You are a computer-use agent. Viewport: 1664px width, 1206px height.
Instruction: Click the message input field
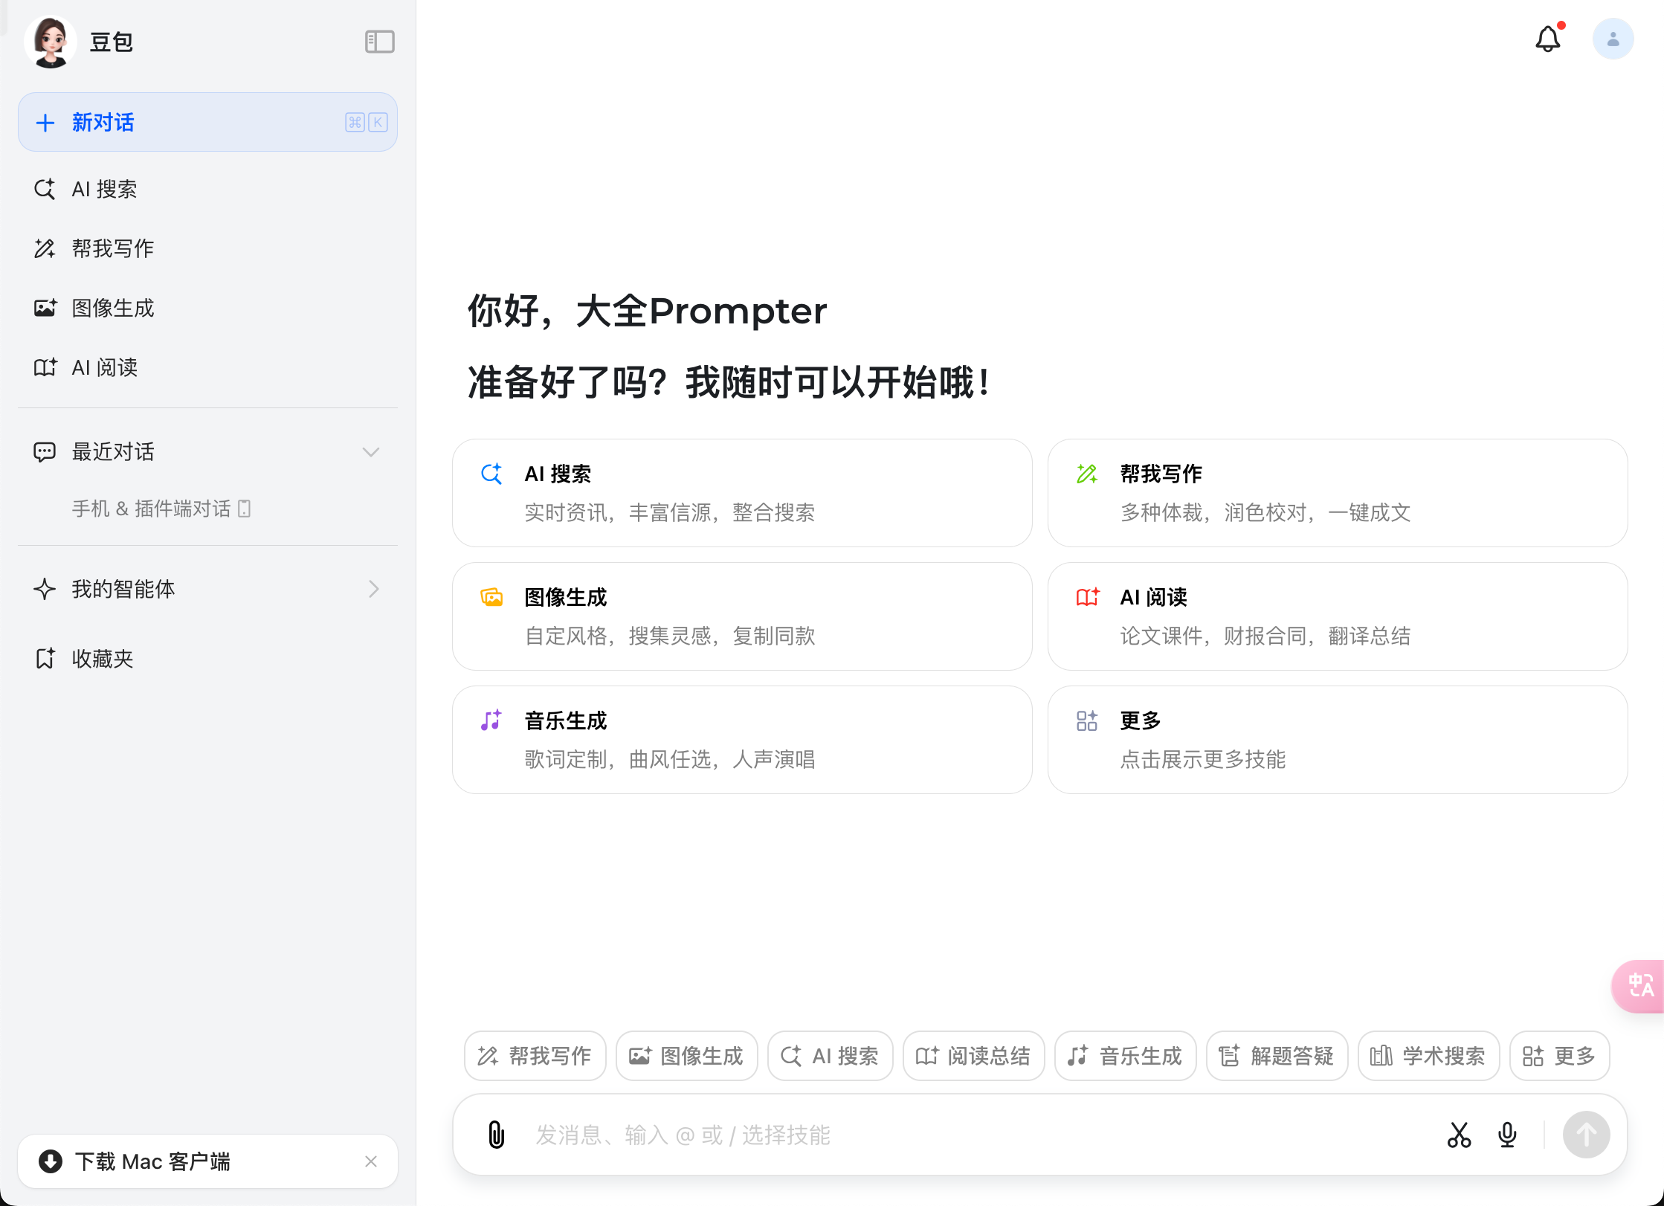tap(967, 1135)
